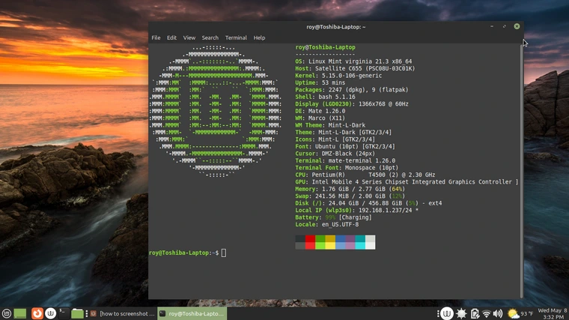Switch to the 'how to screenshot' window
Screen dimensions: 569x320
(123, 313)
